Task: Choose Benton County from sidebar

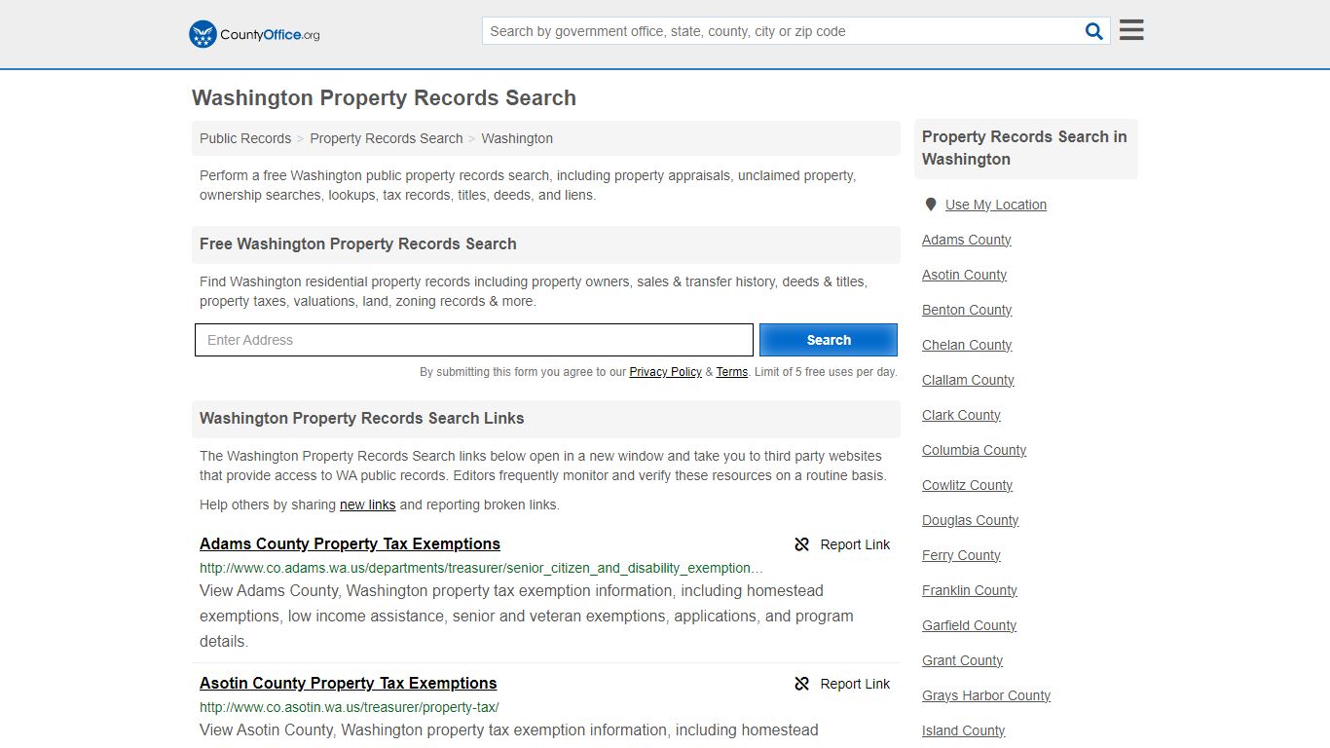Action: pyautogui.click(x=967, y=310)
